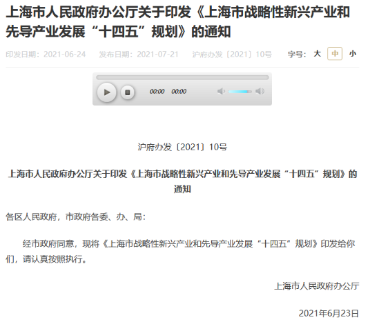Click the header document number 沪府办发〔2021〕10号

(232, 54)
